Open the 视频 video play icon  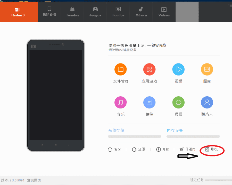[x=178, y=69]
